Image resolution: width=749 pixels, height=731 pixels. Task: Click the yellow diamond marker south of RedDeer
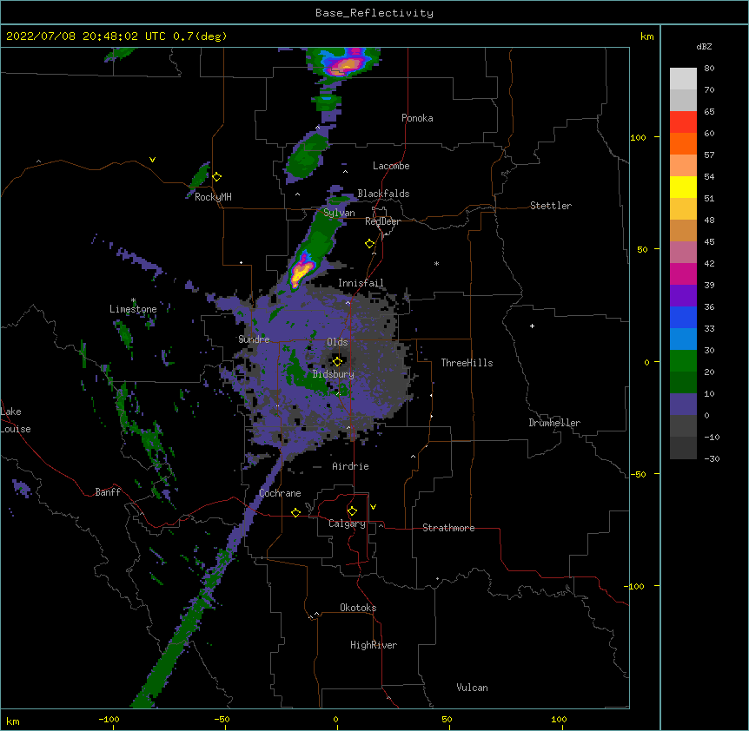point(369,244)
